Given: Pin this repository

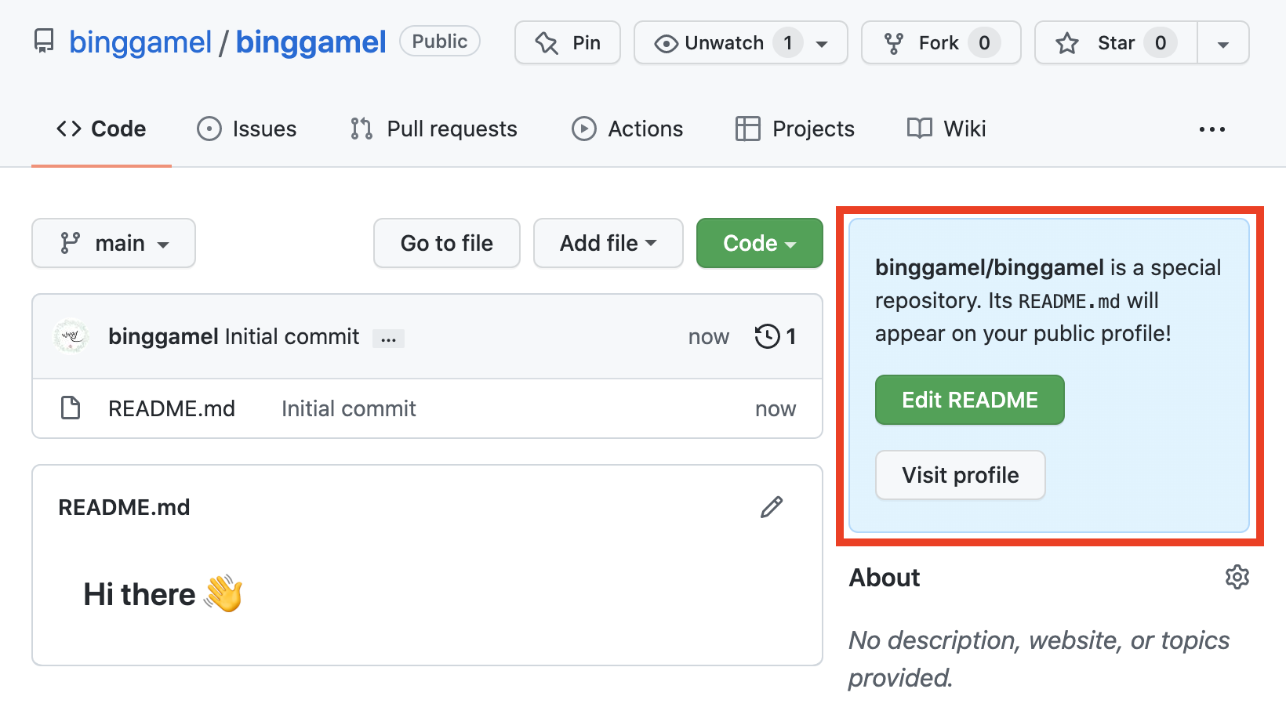Looking at the screenshot, I should (568, 42).
